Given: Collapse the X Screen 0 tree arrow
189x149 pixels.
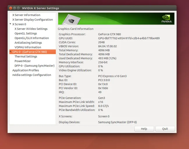Looking at the screenshot, I should click(10, 24).
